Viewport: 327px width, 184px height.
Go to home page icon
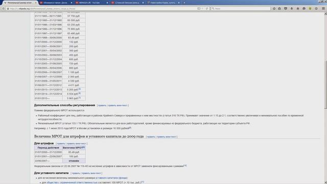coord(298,9)
